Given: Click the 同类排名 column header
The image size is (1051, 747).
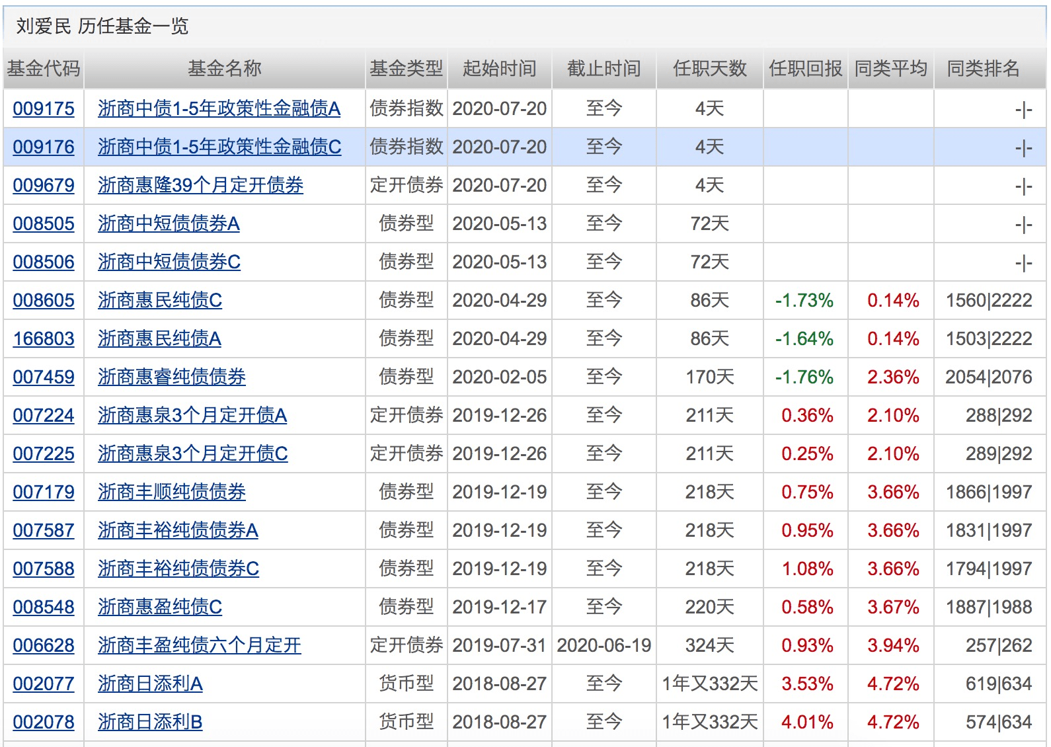Looking at the screenshot, I should (x=983, y=68).
